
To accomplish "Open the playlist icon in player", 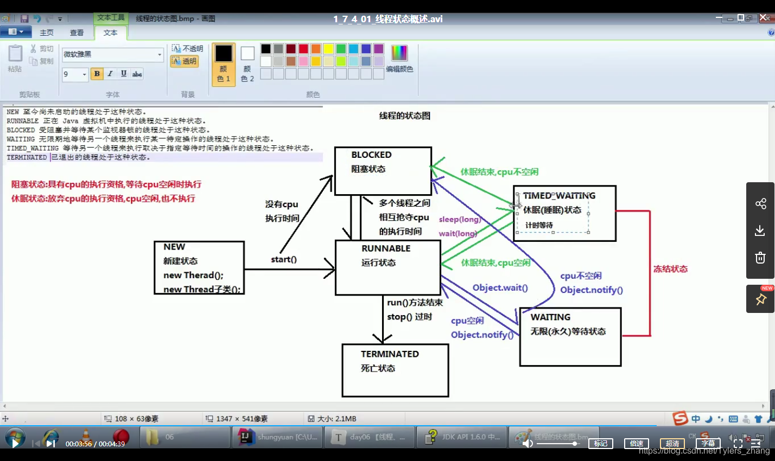I will [756, 444].
